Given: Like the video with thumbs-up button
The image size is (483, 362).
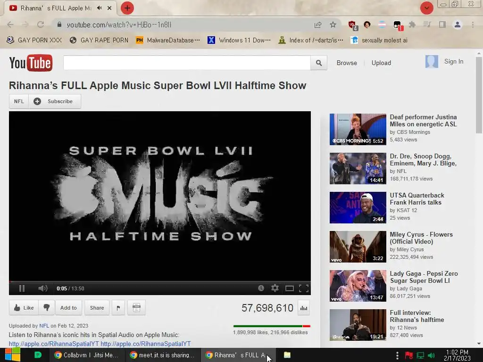Looking at the screenshot, I should 24,307.
